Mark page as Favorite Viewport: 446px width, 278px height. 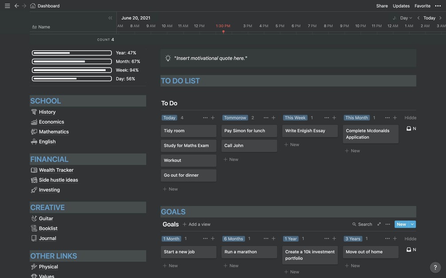tap(422, 6)
